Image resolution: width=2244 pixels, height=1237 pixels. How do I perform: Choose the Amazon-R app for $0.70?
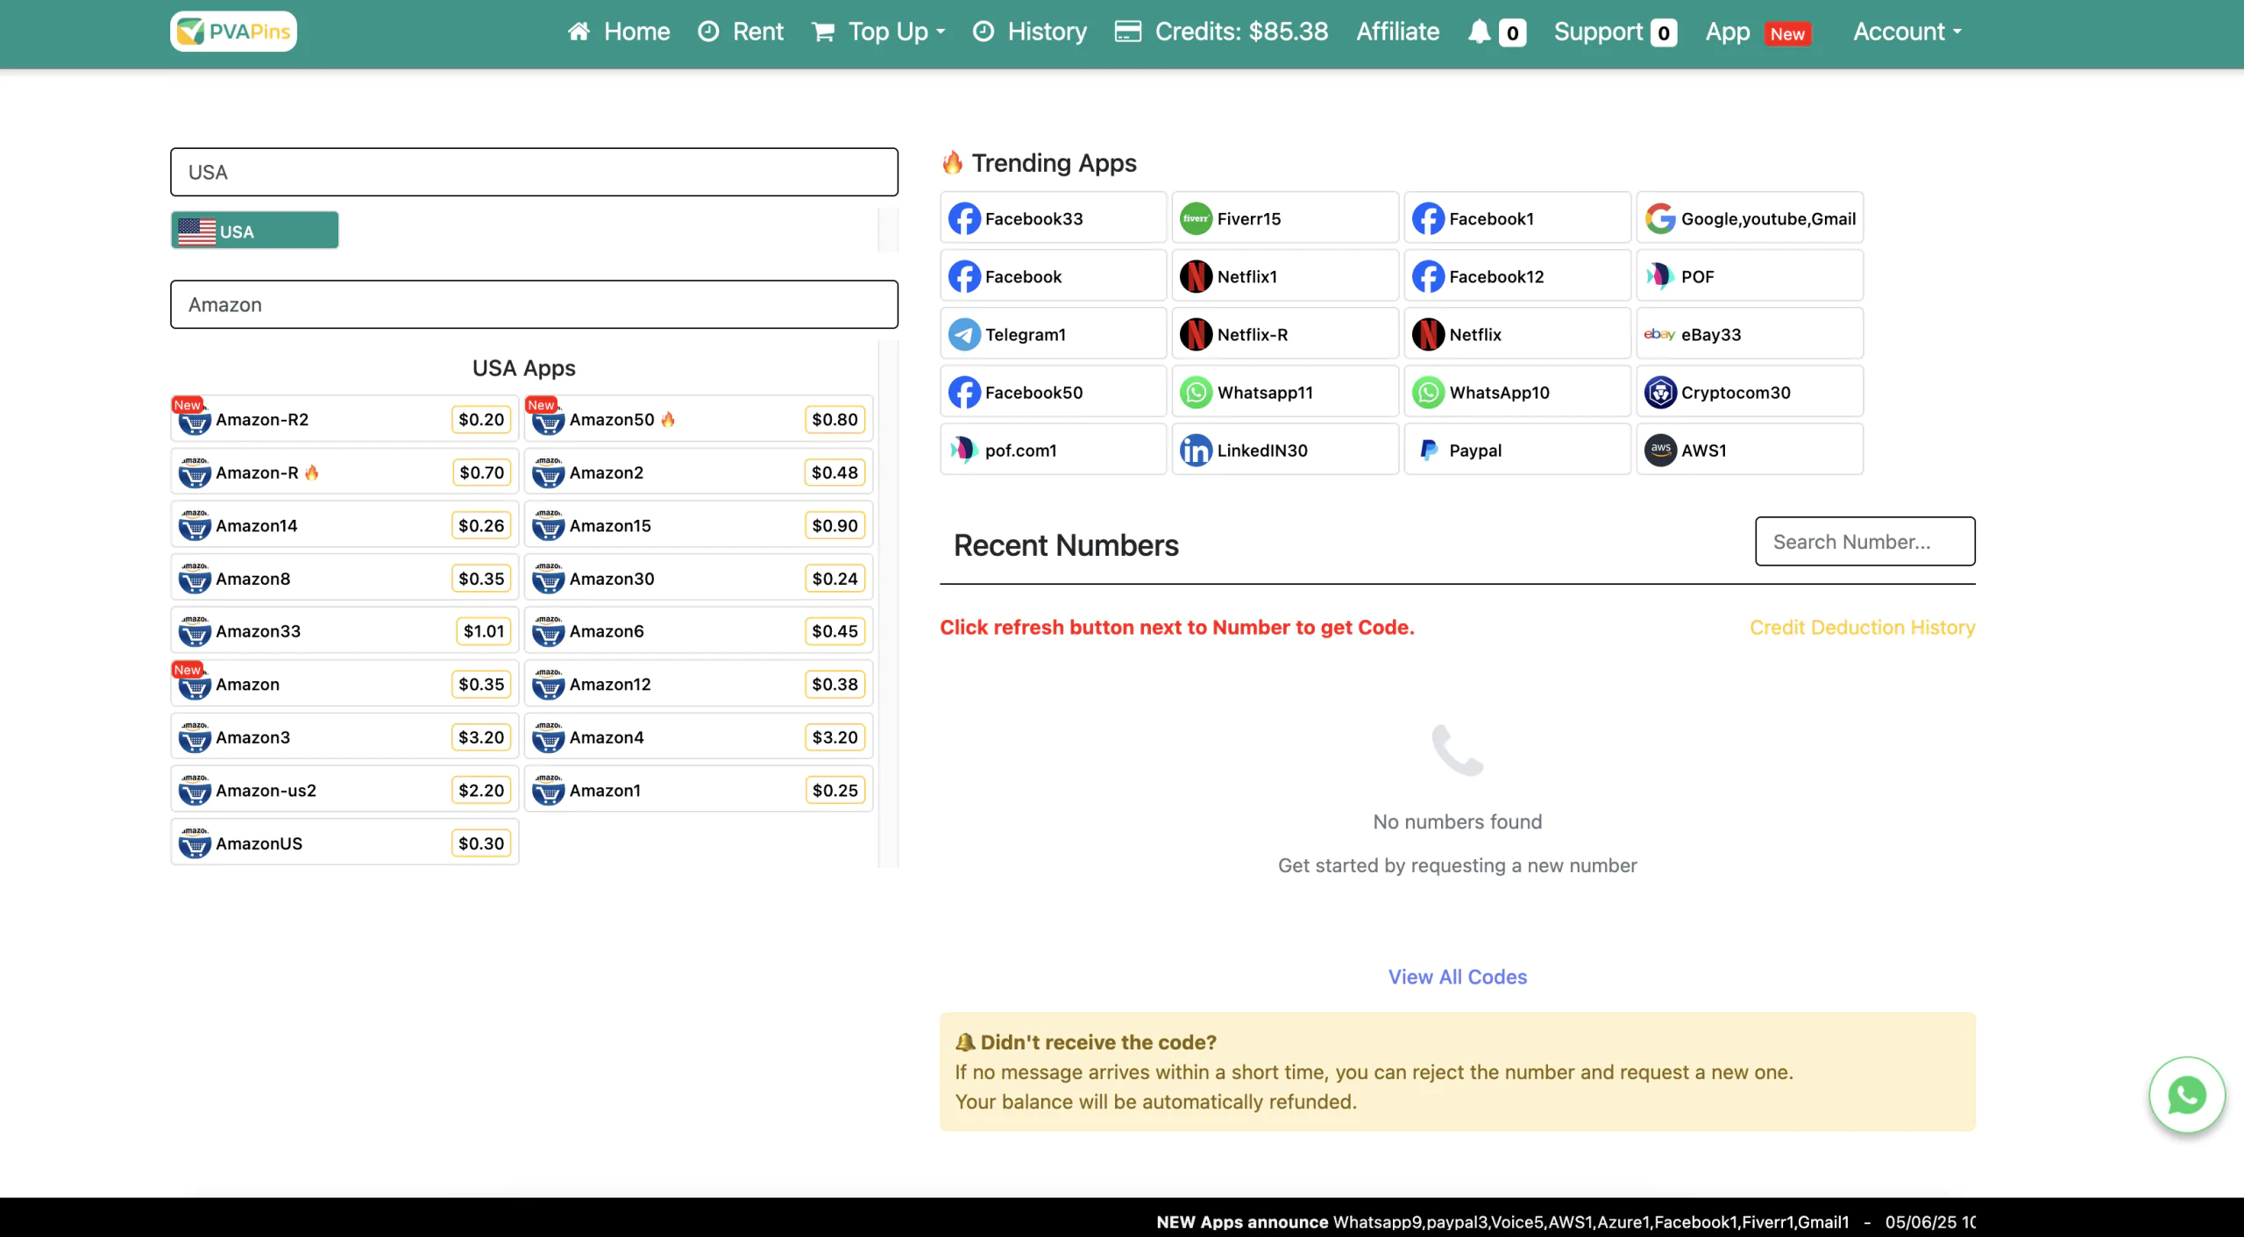pos(344,473)
